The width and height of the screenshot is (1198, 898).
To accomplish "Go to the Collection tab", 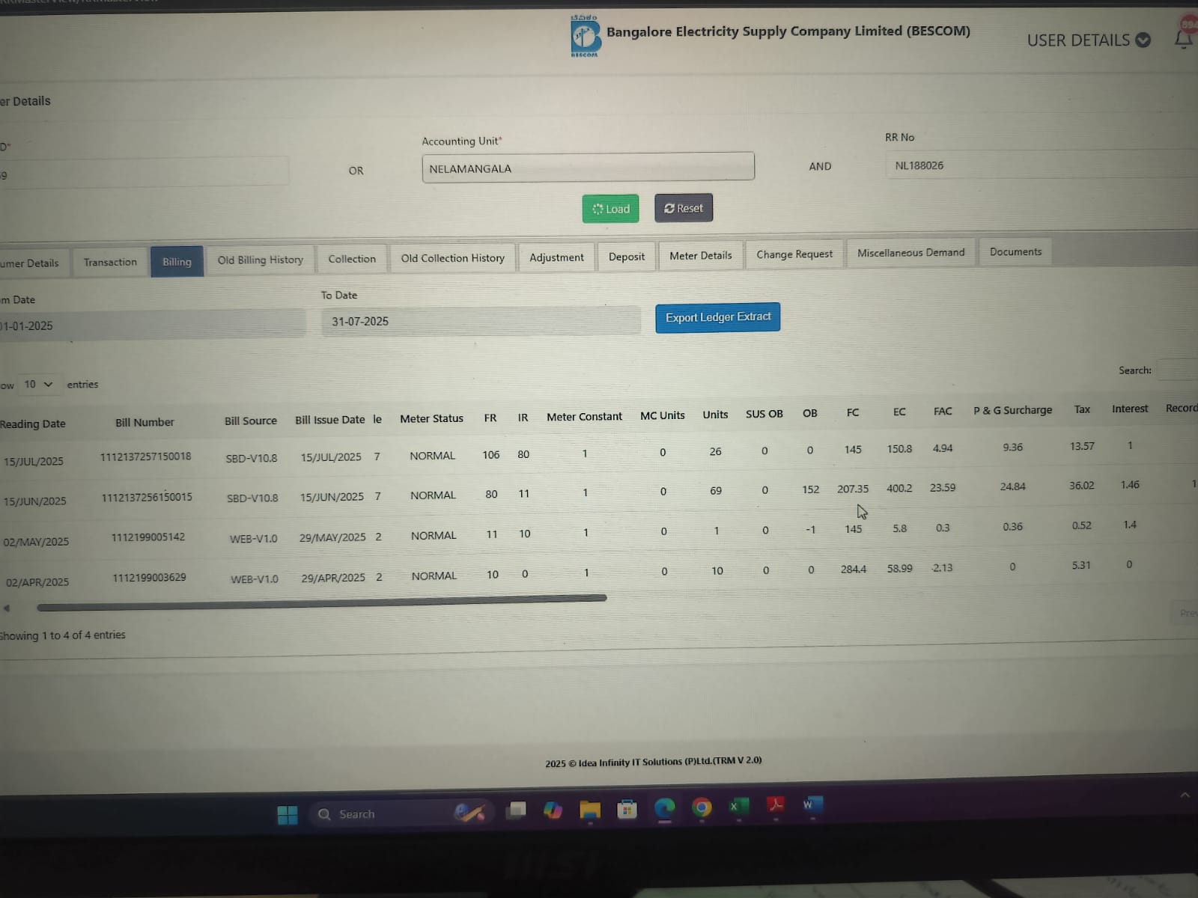I will (352, 259).
